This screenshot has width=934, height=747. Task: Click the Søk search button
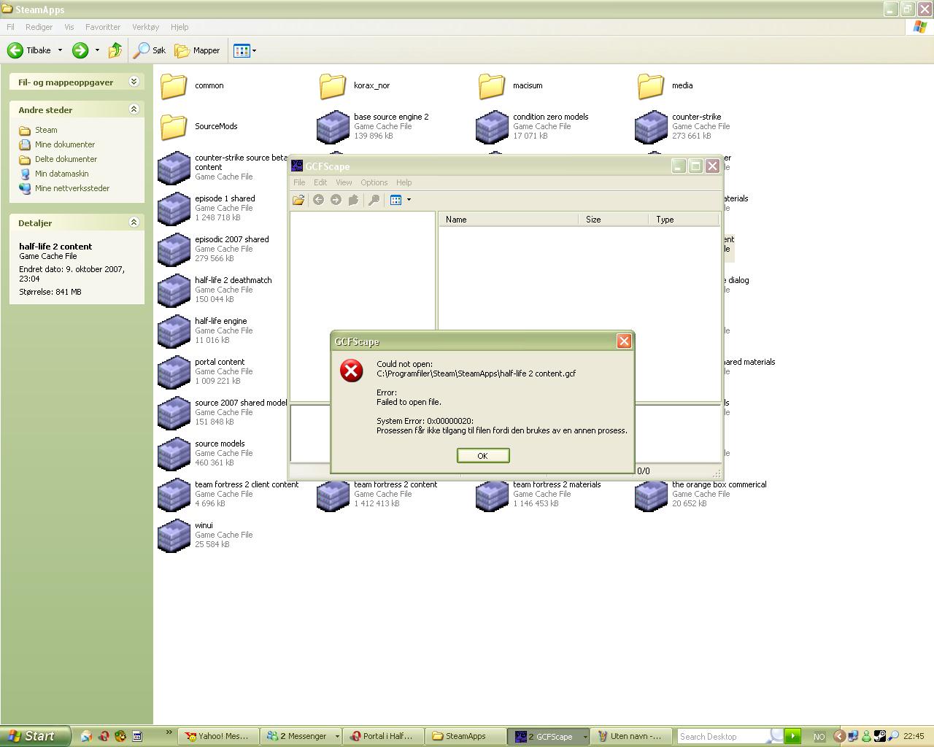click(150, 50)
